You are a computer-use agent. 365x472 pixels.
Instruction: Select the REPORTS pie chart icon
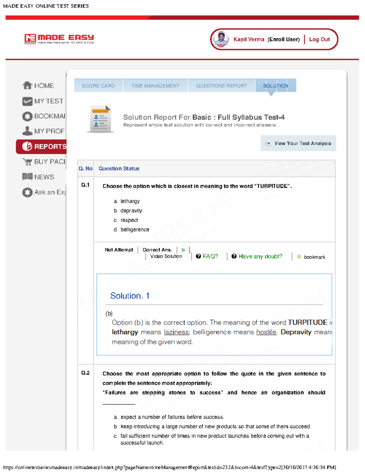[x=27, y=146]
